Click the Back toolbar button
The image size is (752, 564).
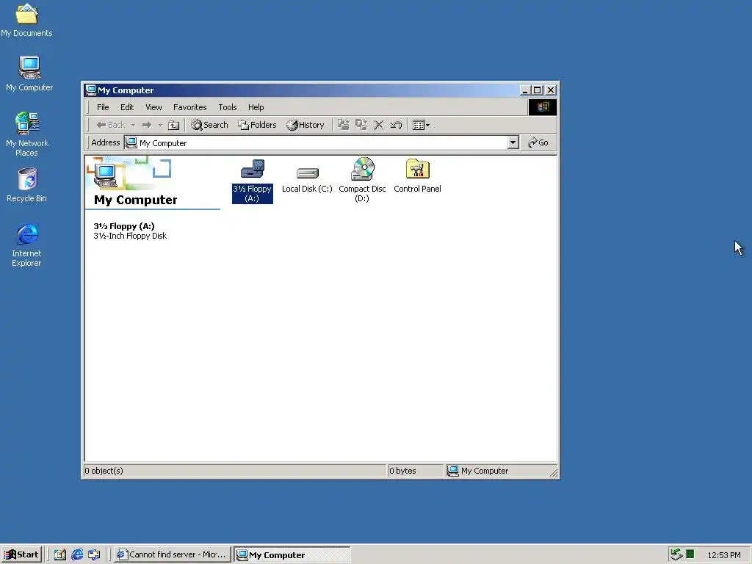[111, 125]
